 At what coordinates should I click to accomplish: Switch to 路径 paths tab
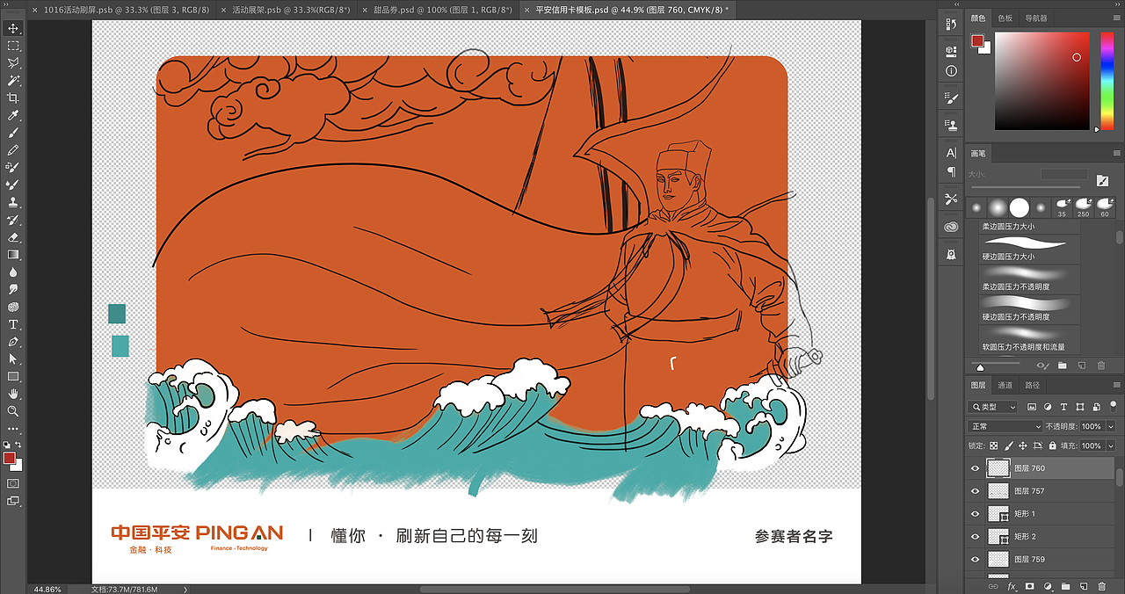point(1033,385)
